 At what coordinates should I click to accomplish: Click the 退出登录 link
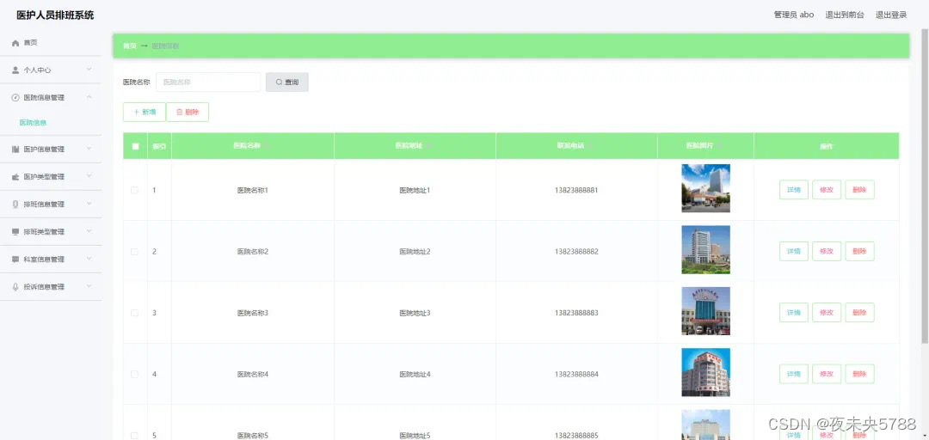point(891,15)
